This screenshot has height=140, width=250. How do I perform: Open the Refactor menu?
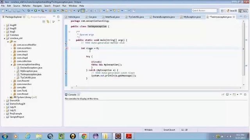pyautogui.click(x=26, y=6)
